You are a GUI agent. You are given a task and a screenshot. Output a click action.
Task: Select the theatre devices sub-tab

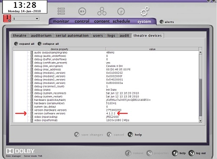[148, 36]
